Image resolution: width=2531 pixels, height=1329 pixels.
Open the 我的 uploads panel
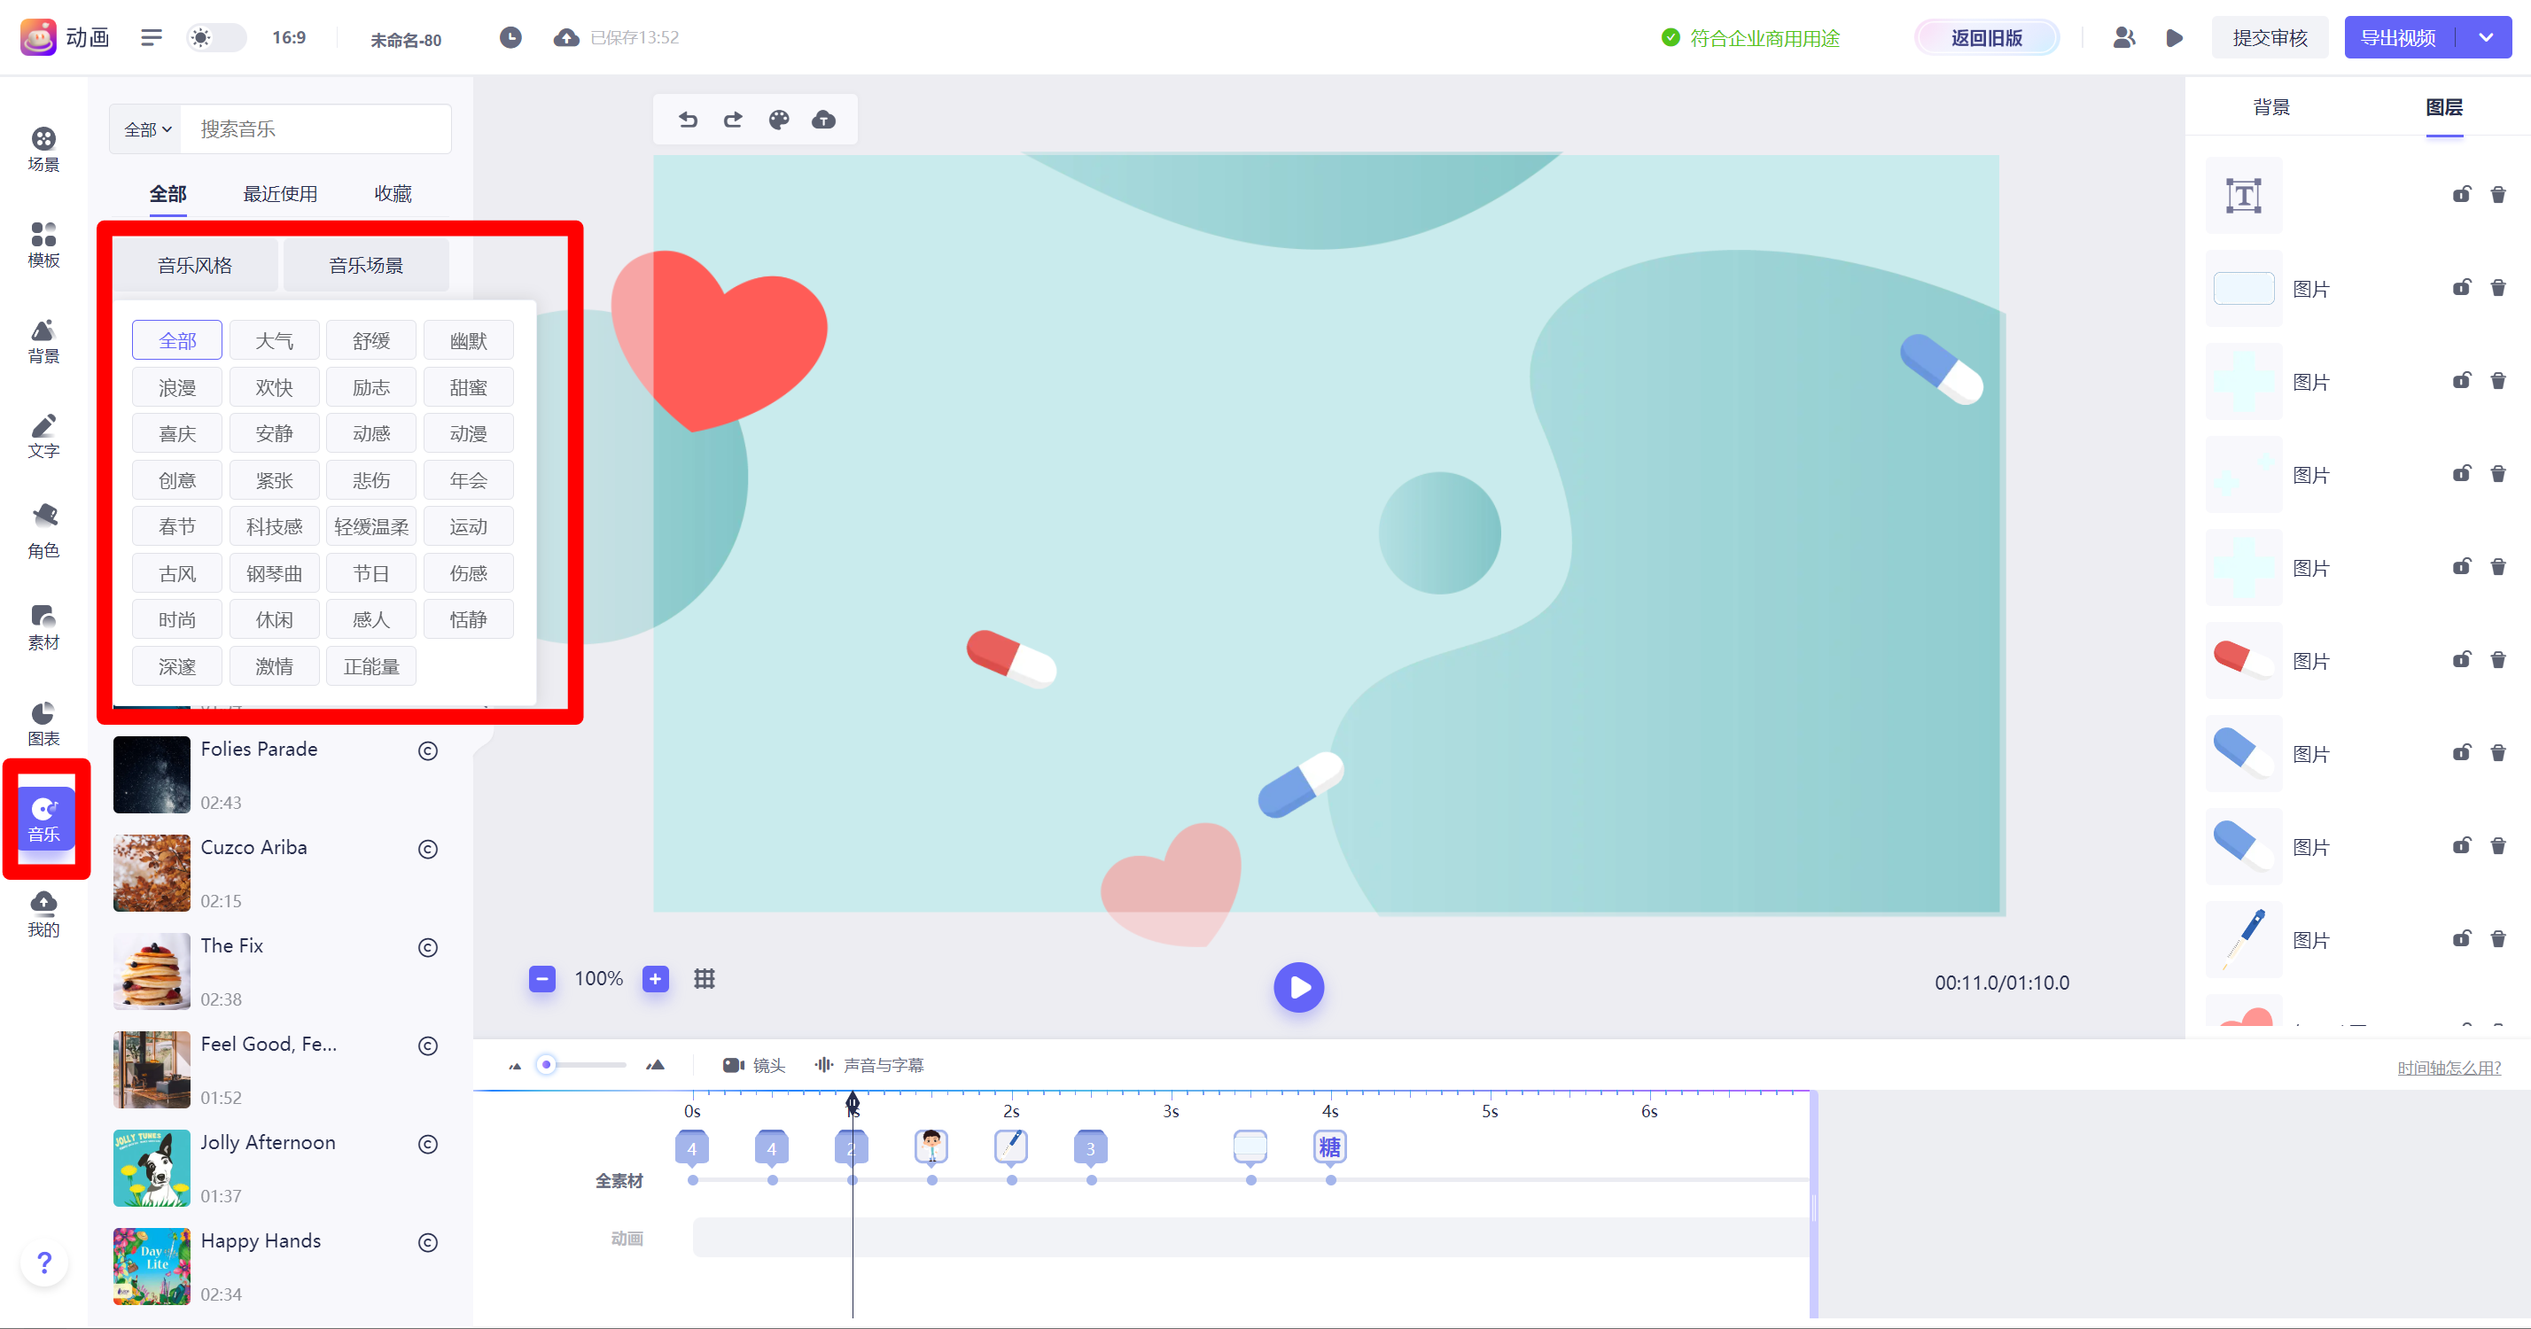43,915
